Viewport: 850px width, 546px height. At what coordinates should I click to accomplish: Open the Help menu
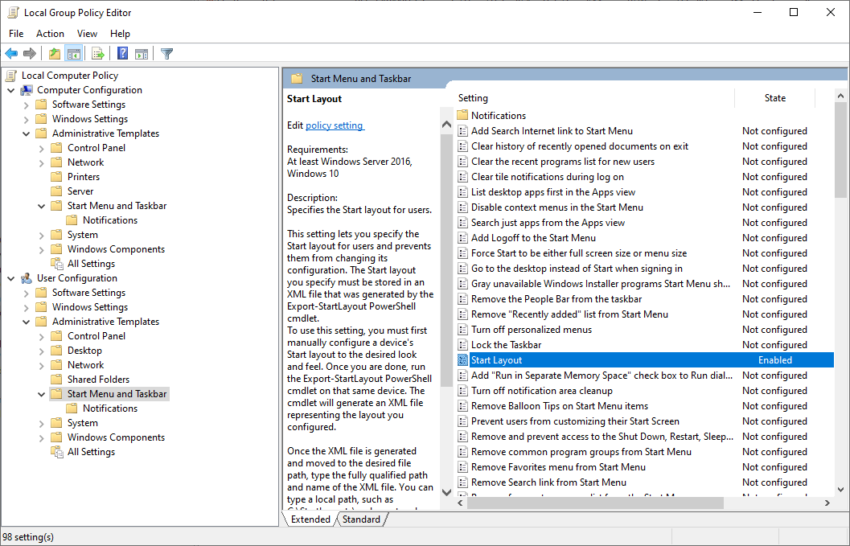120,34
